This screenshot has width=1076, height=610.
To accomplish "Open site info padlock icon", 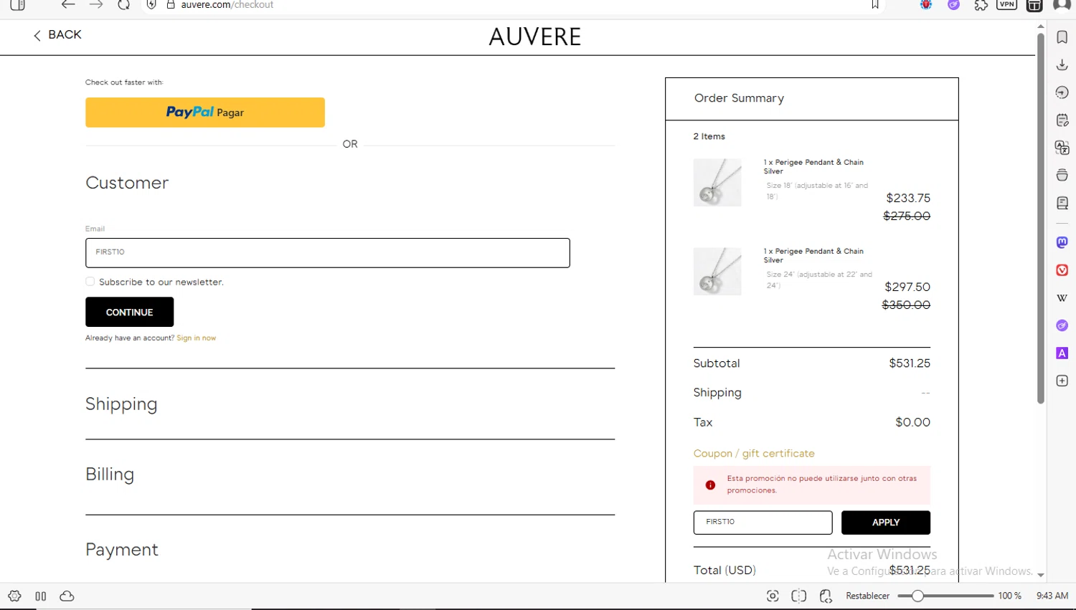I will [x=171, y=5].
